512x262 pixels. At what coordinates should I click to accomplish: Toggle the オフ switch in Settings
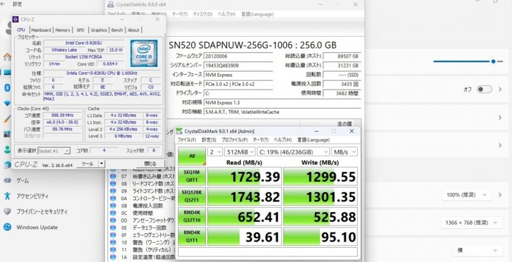(x=484, y=89)
